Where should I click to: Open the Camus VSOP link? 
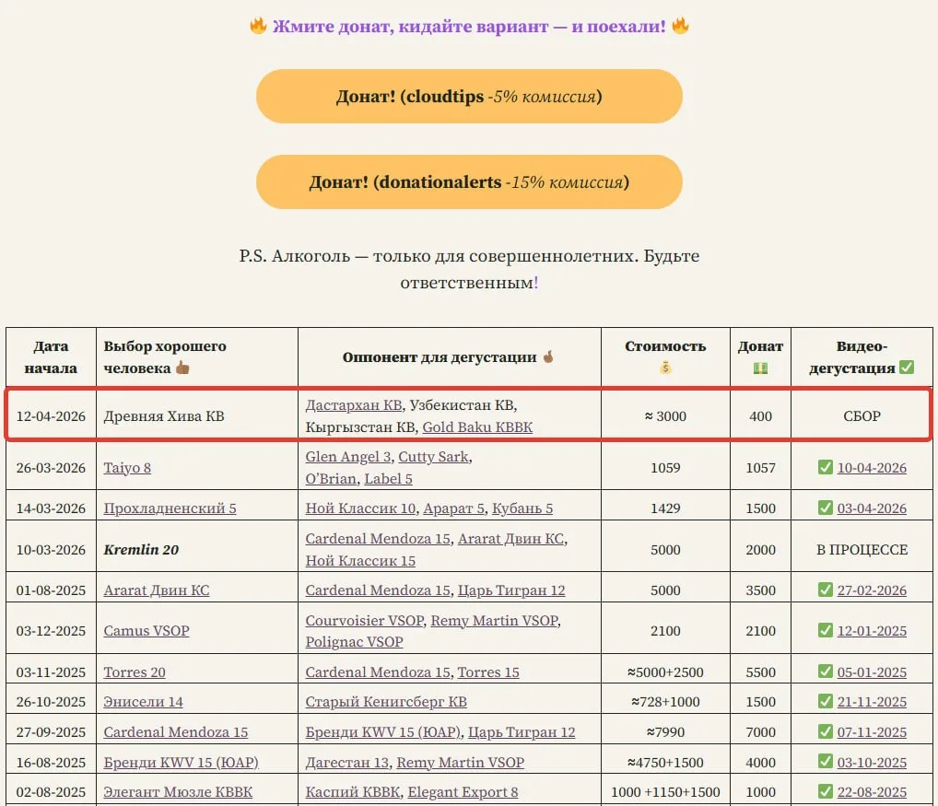(147, 631)
